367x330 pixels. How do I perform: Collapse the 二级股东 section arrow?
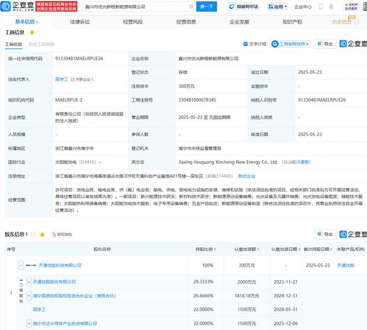pos(21,280)
